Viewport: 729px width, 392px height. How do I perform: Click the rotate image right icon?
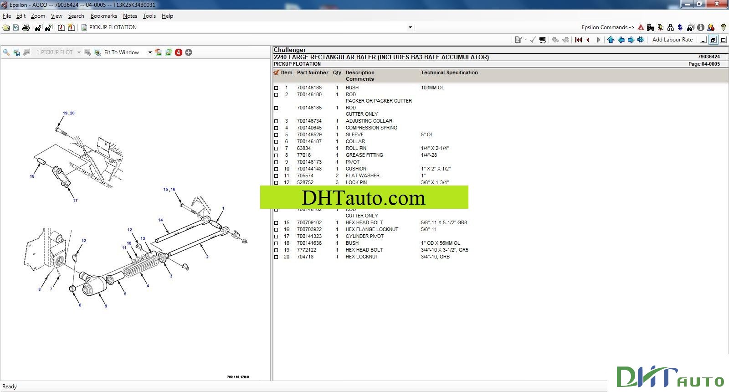coord(169,52)
